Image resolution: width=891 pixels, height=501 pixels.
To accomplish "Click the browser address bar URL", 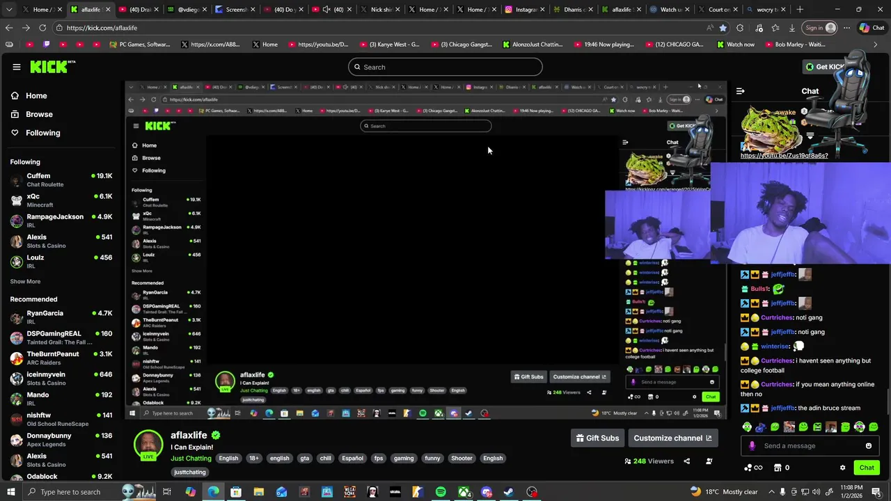I will tap(102, 28).
